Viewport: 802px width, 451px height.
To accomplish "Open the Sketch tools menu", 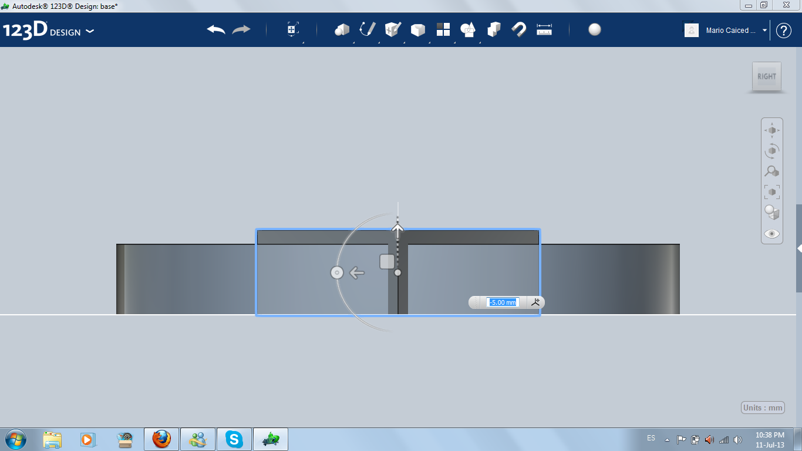I will 368,29.
